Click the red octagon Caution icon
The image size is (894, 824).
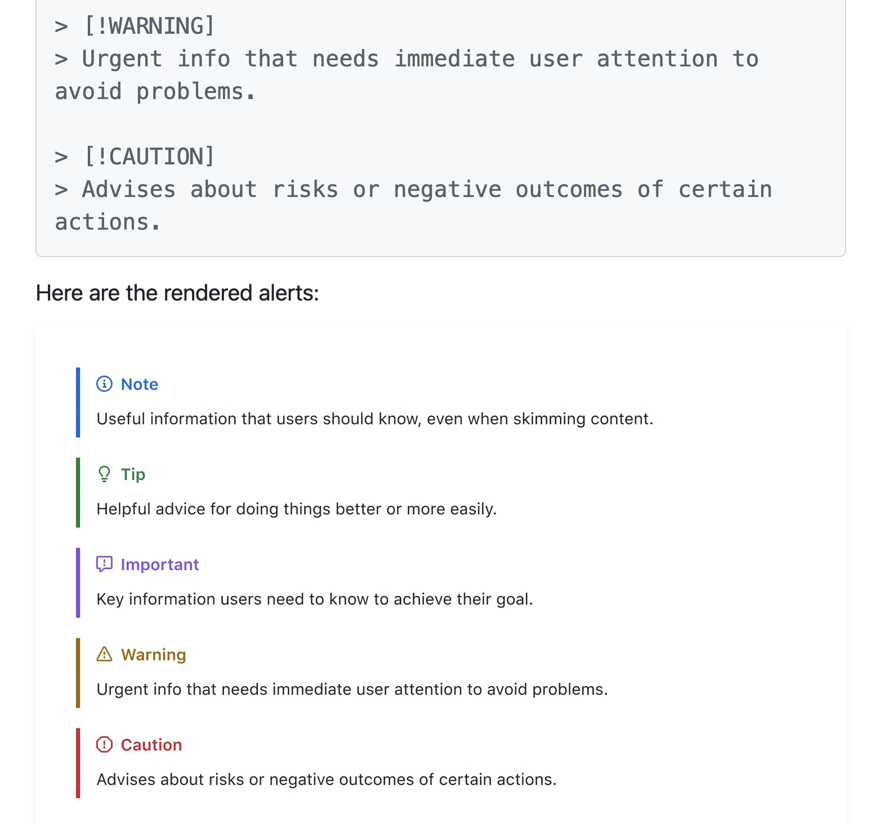(x=104, y=745)
